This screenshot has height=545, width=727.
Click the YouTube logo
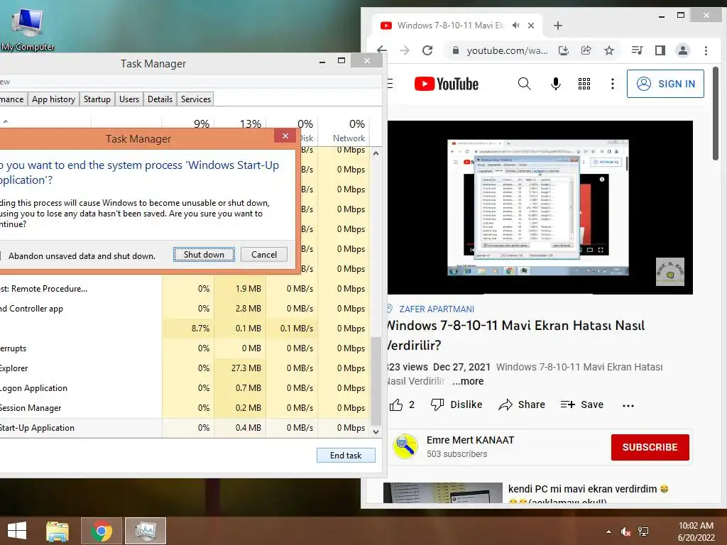pyautogui.click(x=446, y=84)
